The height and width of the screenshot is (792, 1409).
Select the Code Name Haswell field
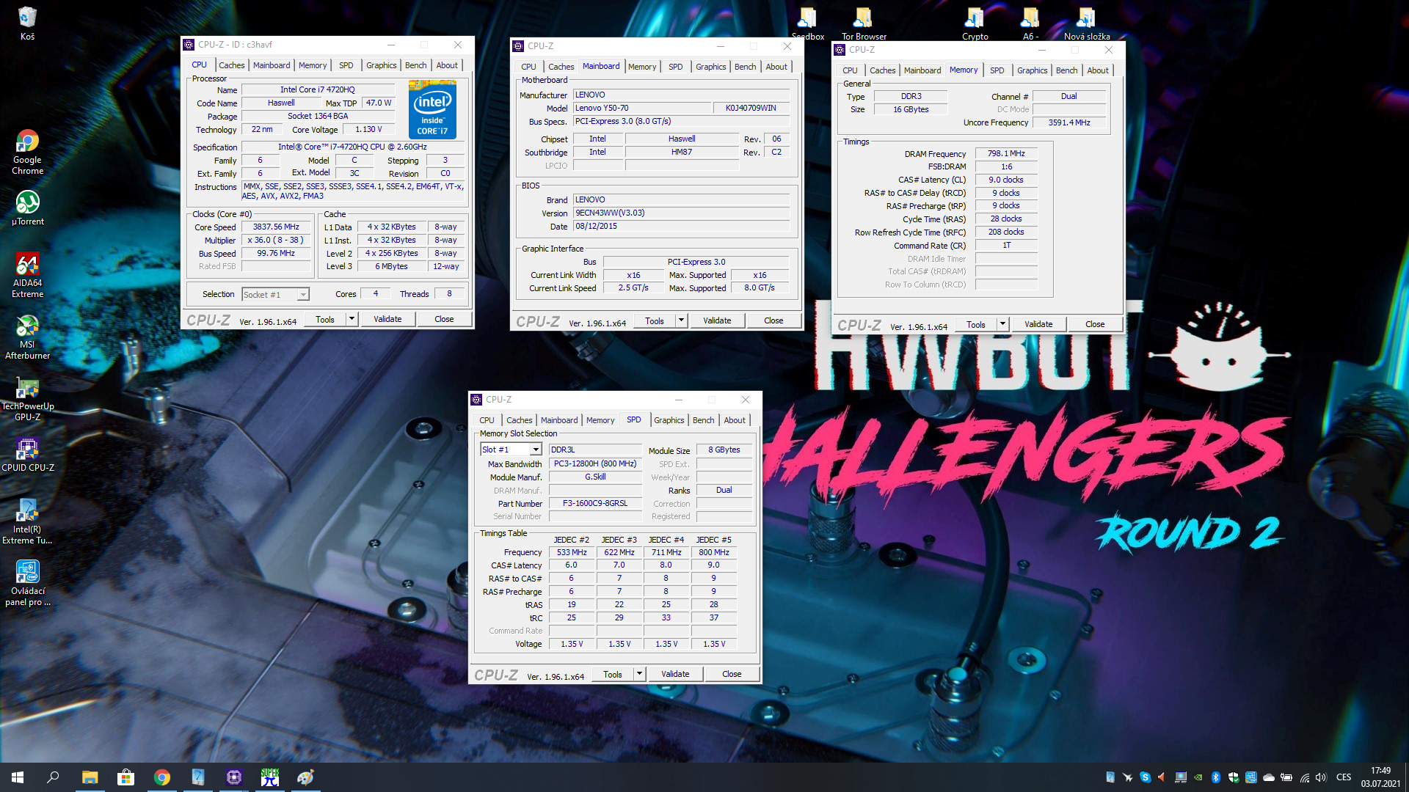(x=281, y=103)
